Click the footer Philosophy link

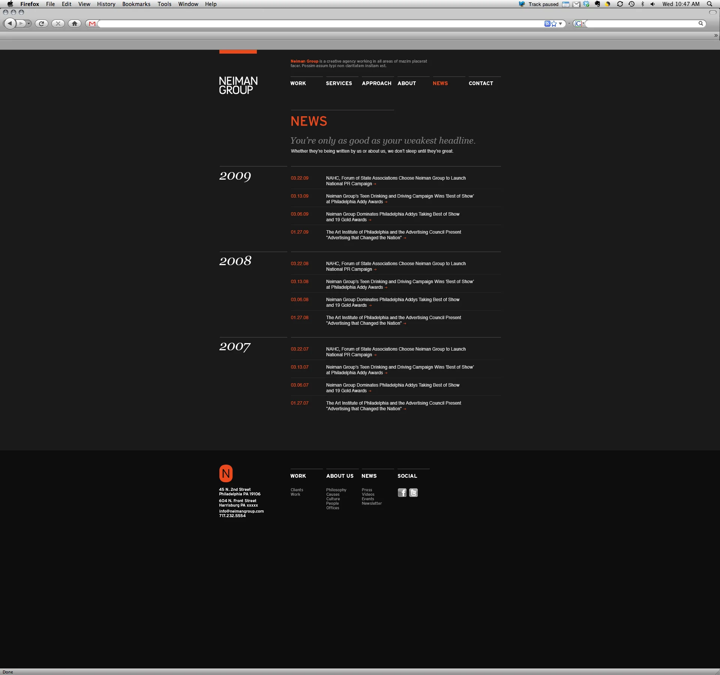336,490
